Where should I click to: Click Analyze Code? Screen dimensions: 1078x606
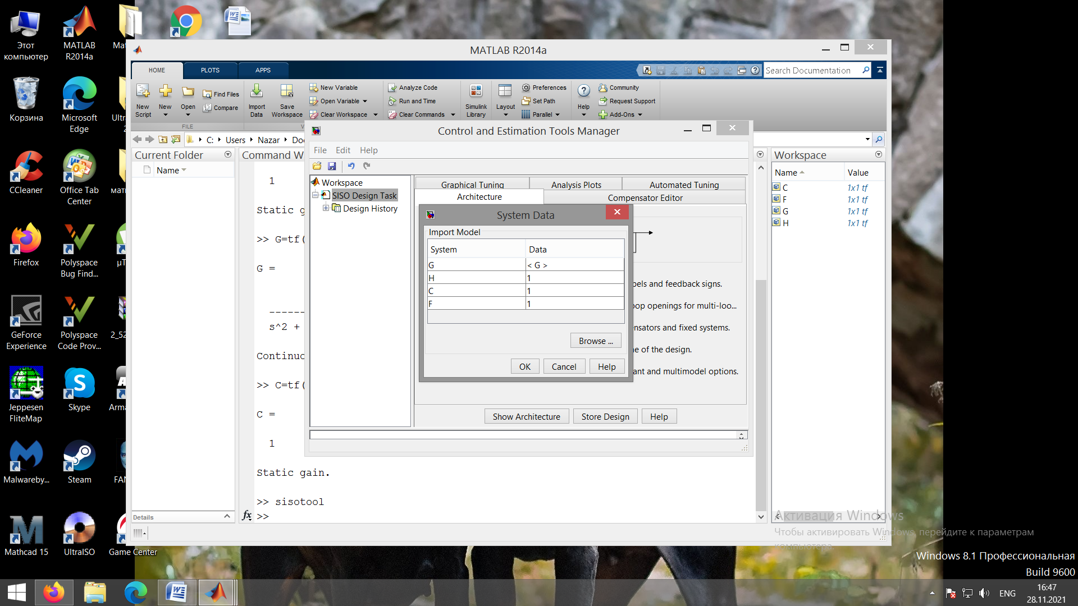tap(413, 88)
